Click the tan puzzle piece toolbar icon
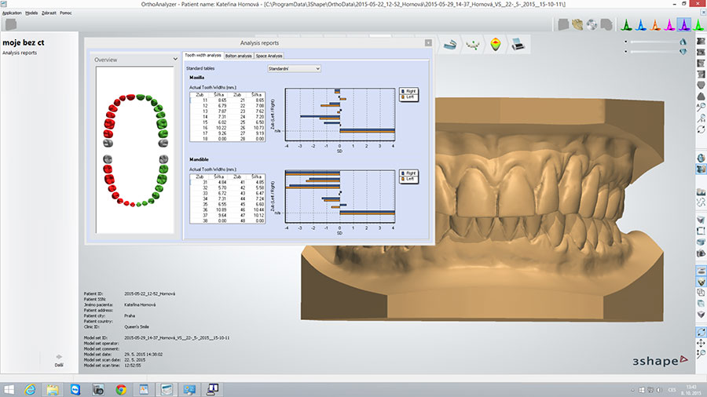Viewport: 707px width, 397px height. pos(577,25)
